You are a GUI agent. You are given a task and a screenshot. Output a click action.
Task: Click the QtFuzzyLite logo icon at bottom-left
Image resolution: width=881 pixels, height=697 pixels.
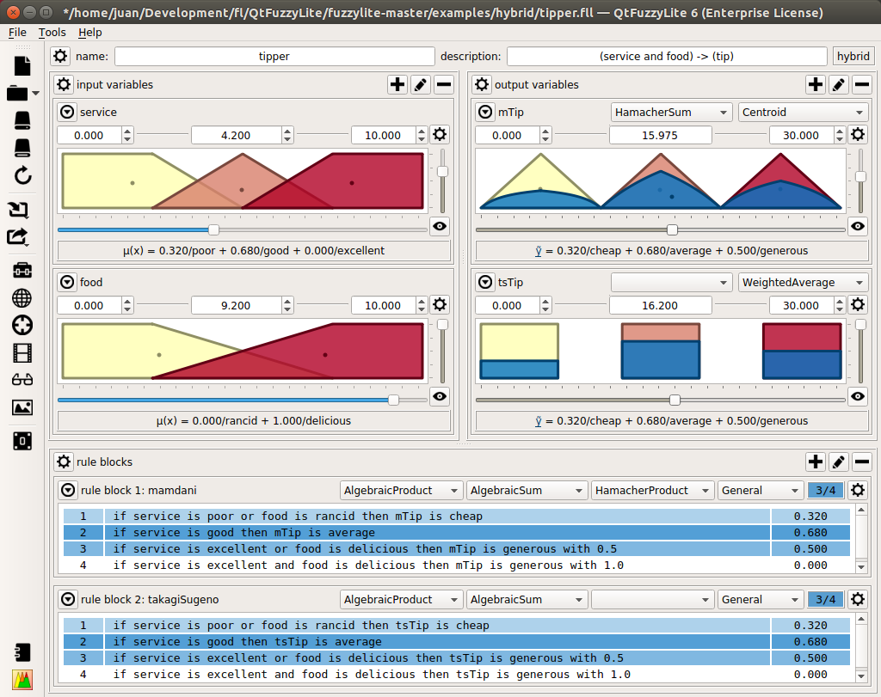click(x=22, y=680)
